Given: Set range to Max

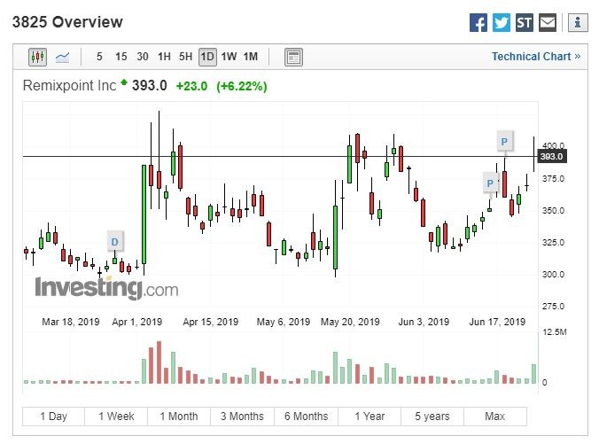Looking at the screenshot, I should 495,417.
